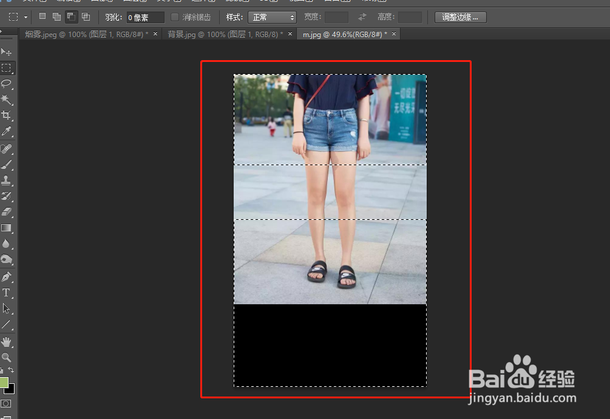The height and width of the screenshot is (419, 610).
Task: Select the Rectangular Marquee tool in toolbox
Action: point(6,68)
